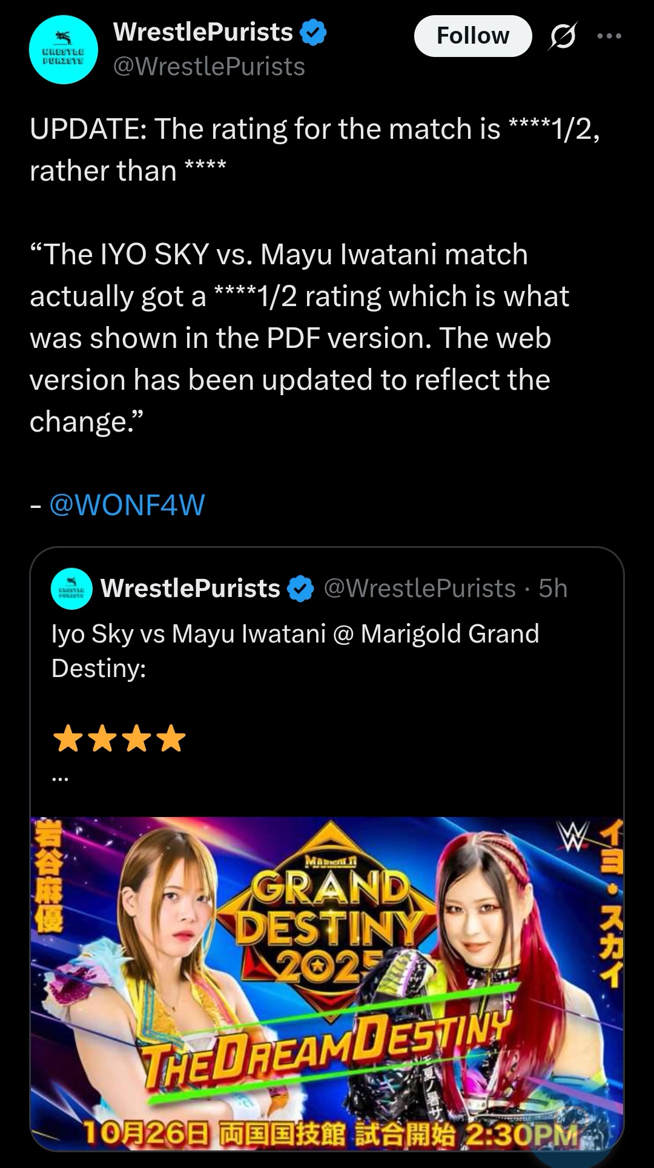Tap the Follow button

473,36
